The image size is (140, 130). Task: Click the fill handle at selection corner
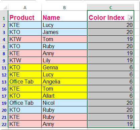click(134, 127)
